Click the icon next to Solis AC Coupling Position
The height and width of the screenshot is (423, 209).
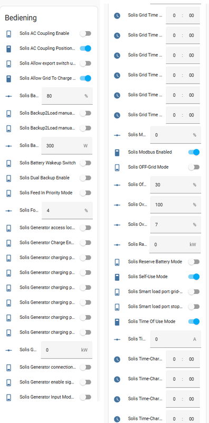9,49
